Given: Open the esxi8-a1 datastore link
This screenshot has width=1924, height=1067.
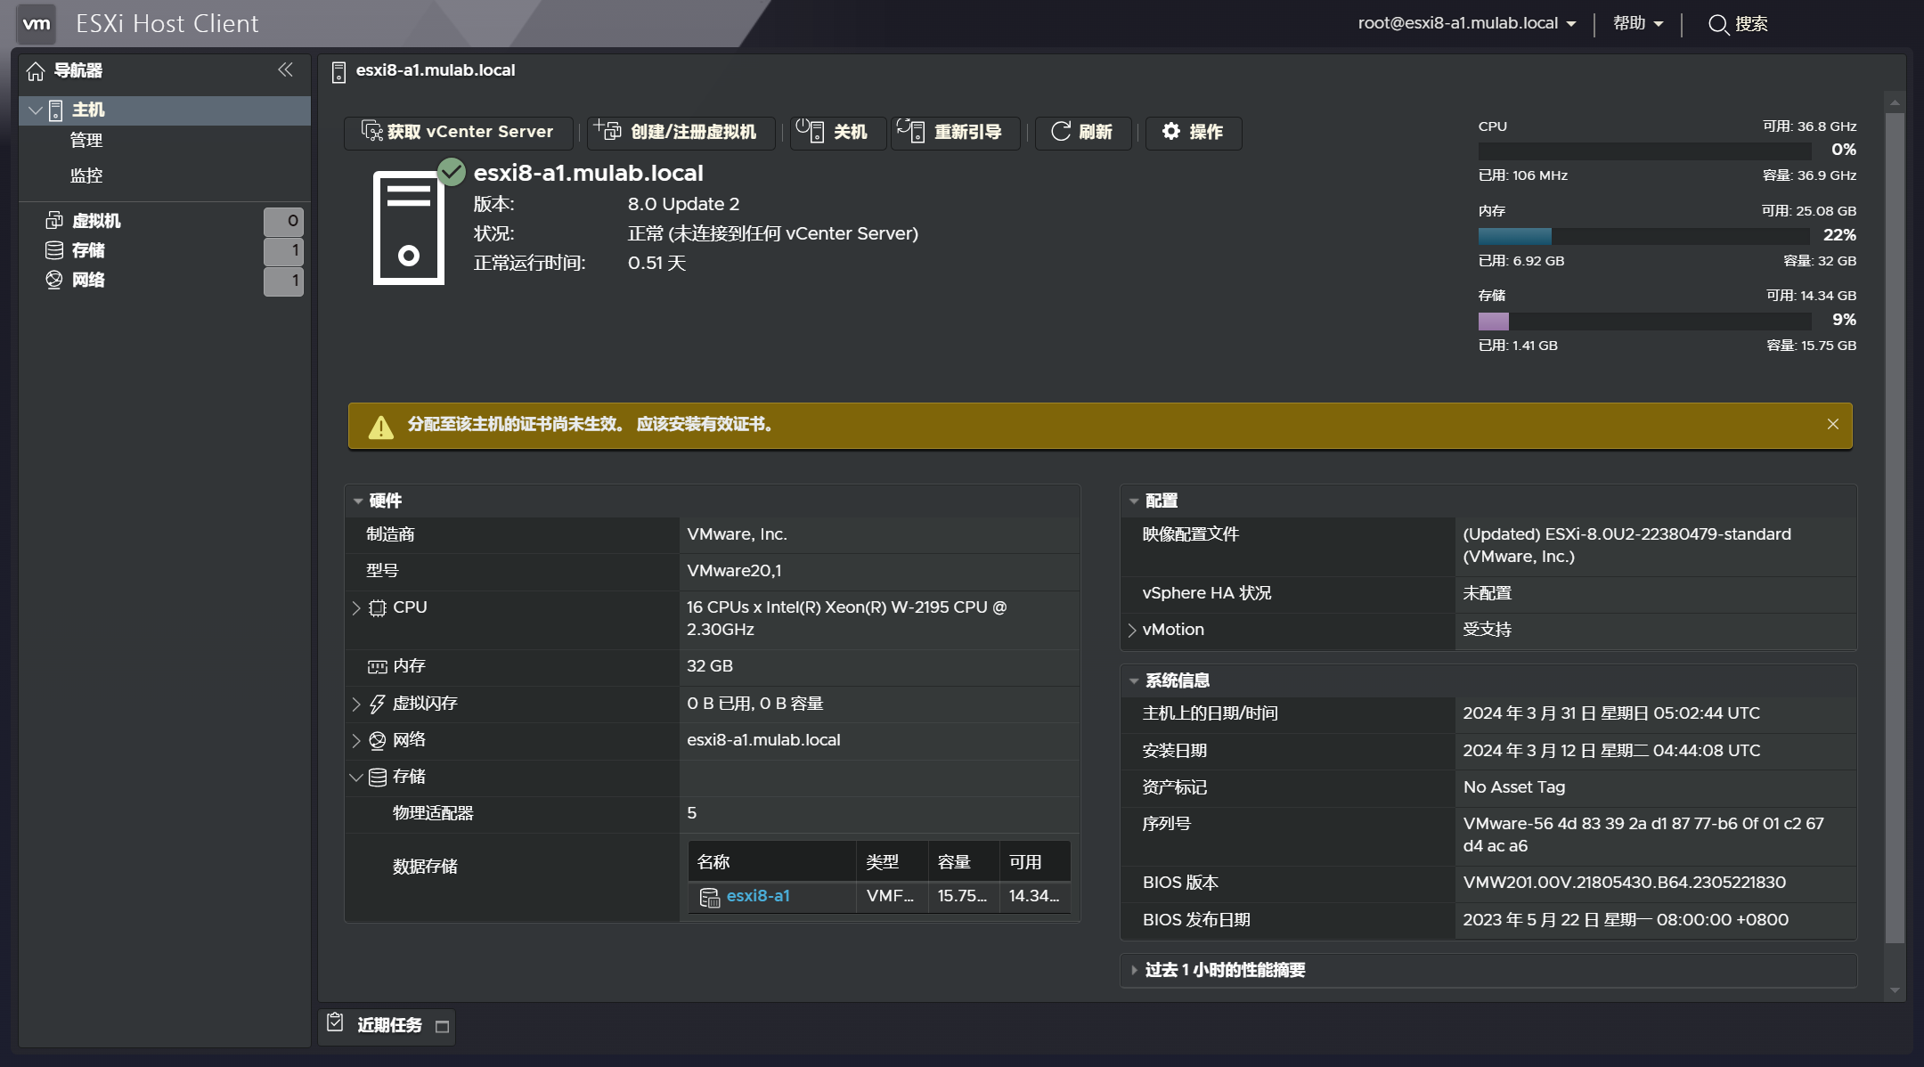Looking at the screenshot, I should point(758,896).
